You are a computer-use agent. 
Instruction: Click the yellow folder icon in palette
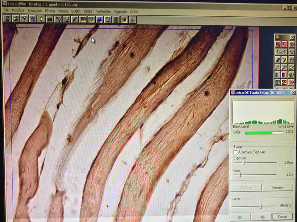tap(292, 67)
